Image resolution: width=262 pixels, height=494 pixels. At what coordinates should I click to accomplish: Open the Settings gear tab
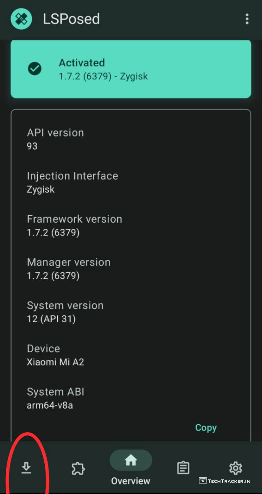235,468
